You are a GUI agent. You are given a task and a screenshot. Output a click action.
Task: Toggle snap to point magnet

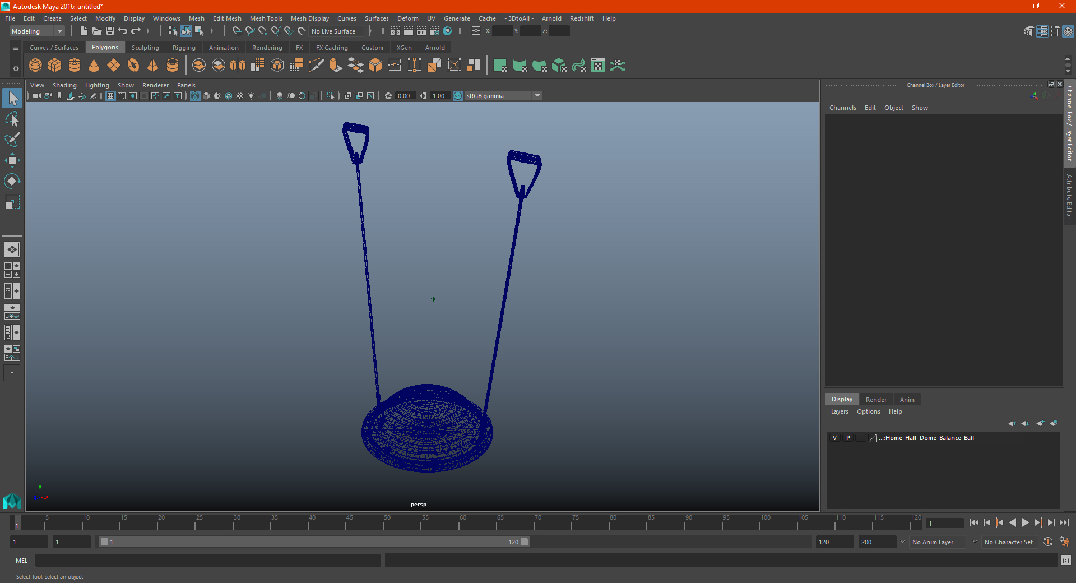pyautogui.click(x=263, y=31)
